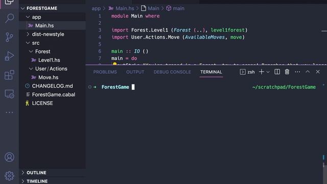The width and height of the screenshot is (327, 184).
Task: Switch to the DEBUG CONSOLE tab
Action: tap(172, 72)
